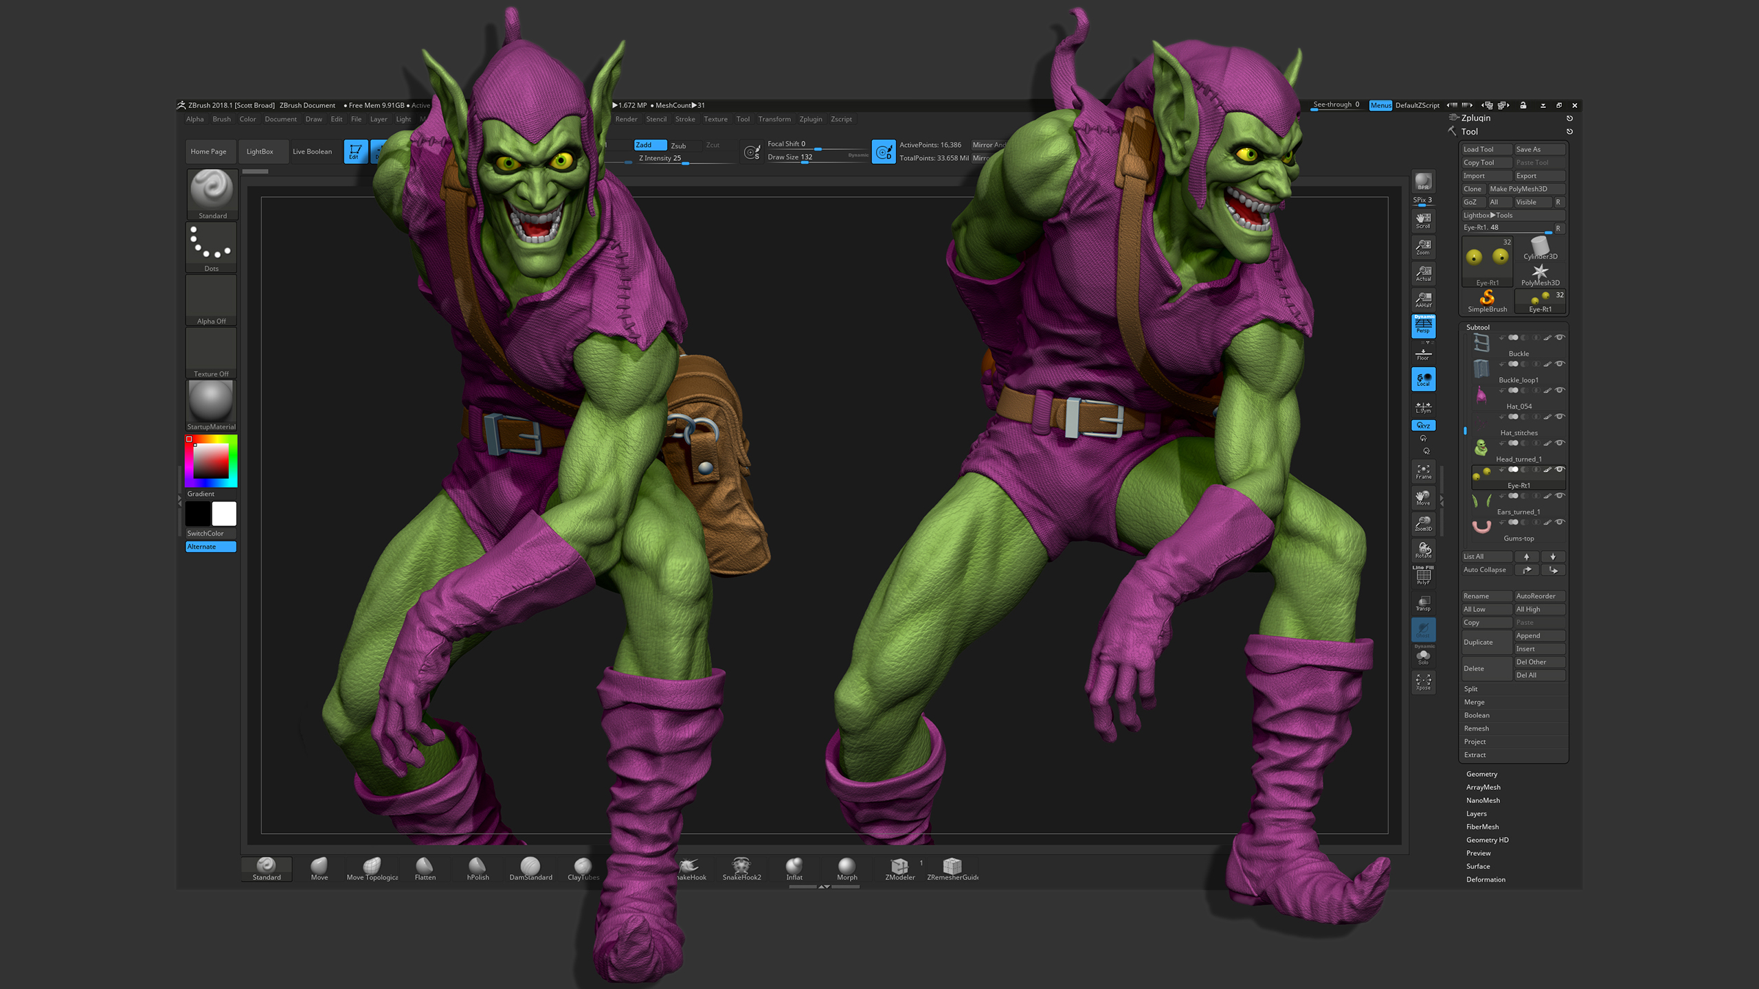1759x989 pixels.
Task: Toggle the Persp perspective icon
Action: [1423, 326]
